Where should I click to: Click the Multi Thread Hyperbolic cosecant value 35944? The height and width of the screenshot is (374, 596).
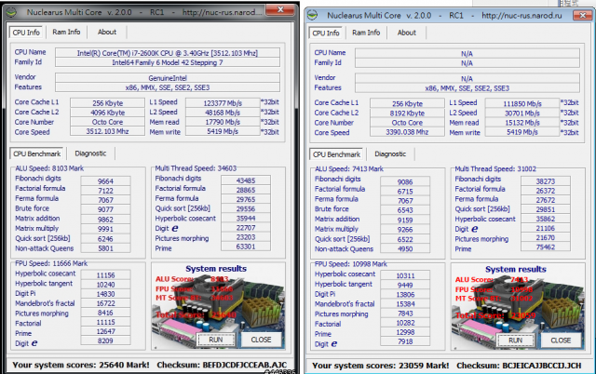(246, 219)
